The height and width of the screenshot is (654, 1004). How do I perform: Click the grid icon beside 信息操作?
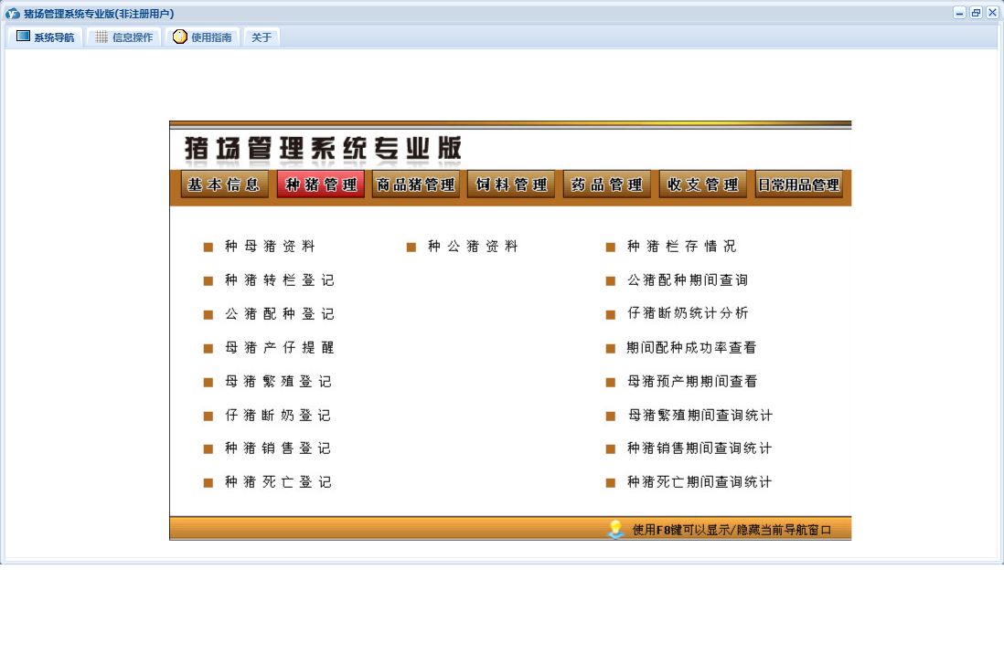click(101, 37)
